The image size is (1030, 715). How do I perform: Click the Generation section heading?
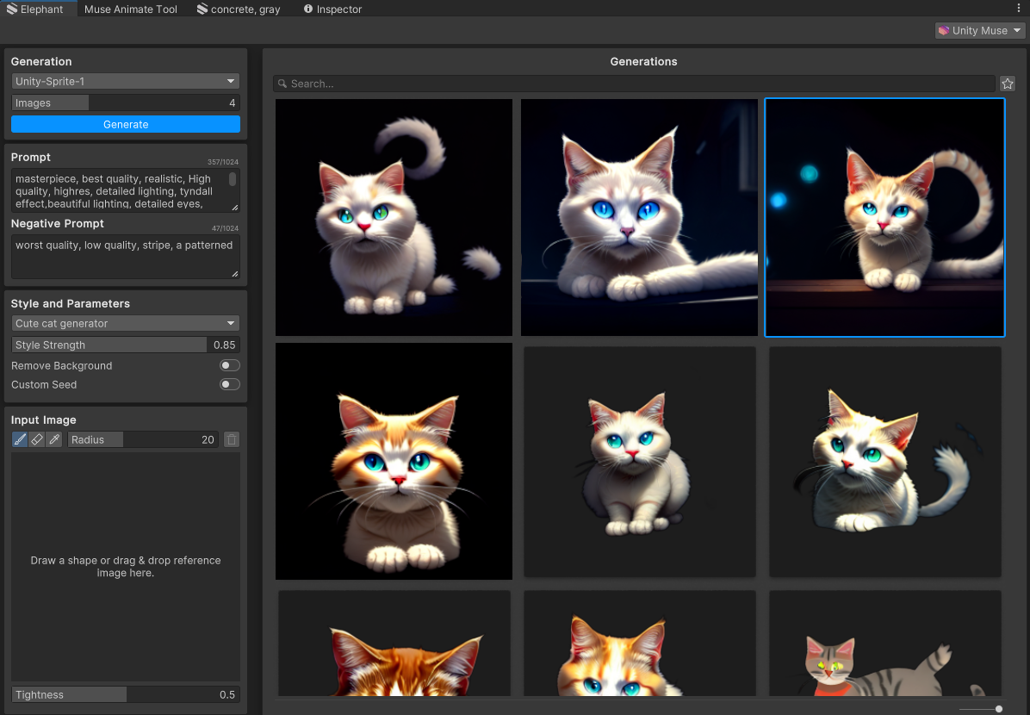41,62
